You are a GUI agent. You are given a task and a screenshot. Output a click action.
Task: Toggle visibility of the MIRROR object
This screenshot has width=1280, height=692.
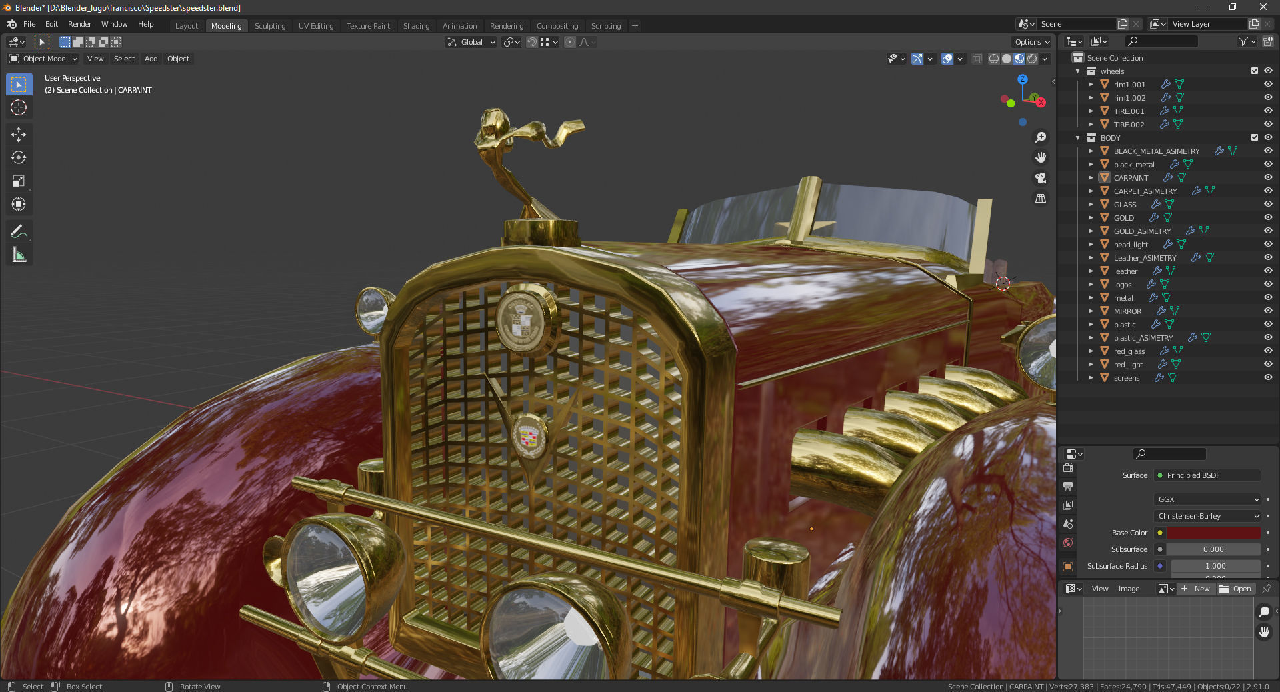(1268, 311)
